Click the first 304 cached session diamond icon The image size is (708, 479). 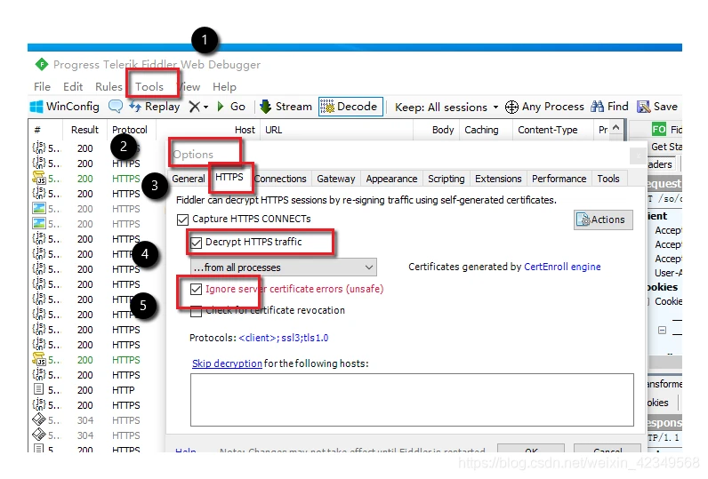pyautogui.click(x=39, y=420)
